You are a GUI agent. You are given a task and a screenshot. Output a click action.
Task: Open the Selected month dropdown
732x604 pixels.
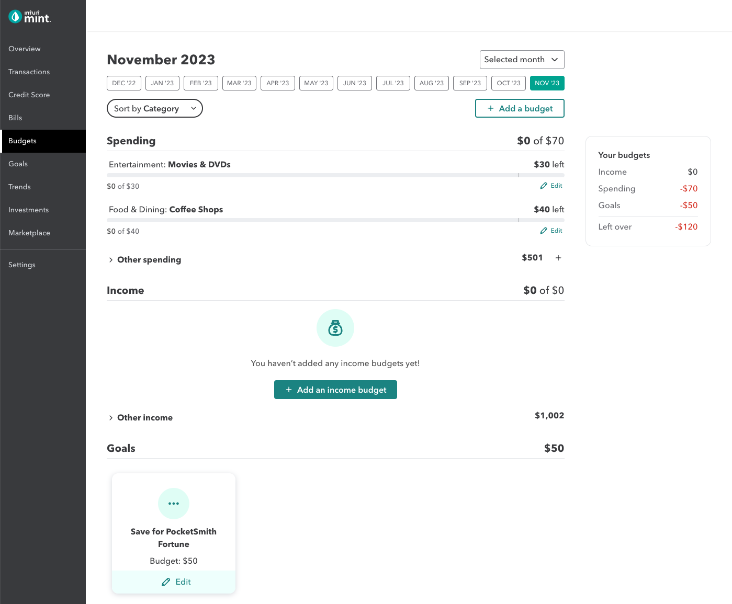point(522,60)
